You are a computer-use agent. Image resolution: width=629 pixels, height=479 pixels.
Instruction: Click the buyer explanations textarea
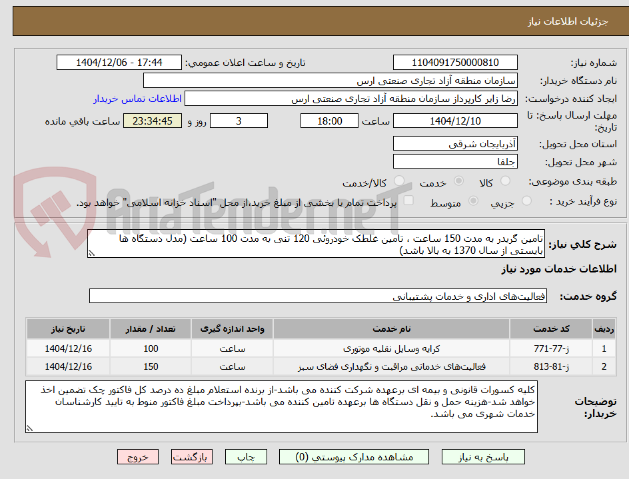281,407
